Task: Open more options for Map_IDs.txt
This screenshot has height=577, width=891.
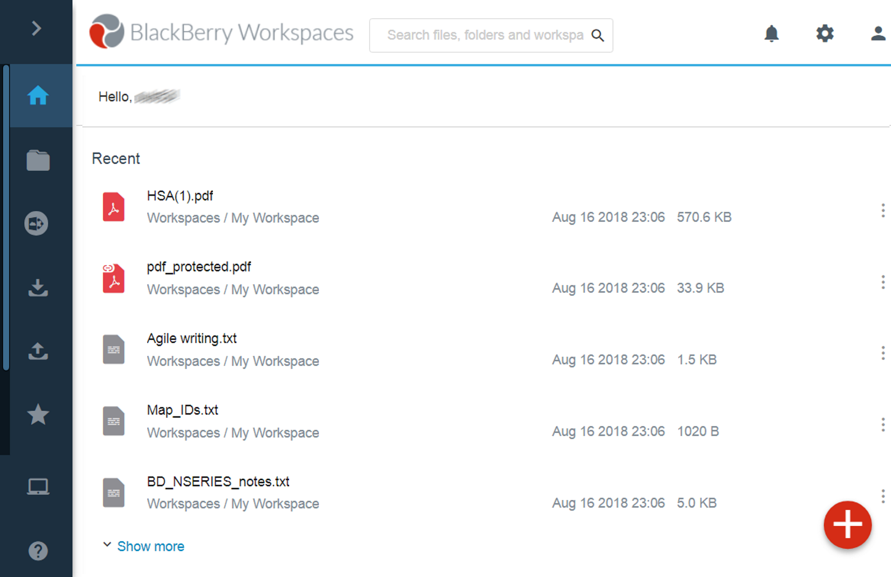Action: coord(883,425)
